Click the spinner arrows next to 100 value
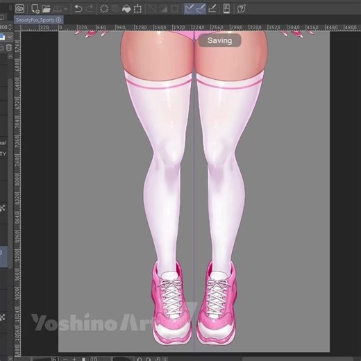This screenshot has width=361, height=361. (10, 27)
